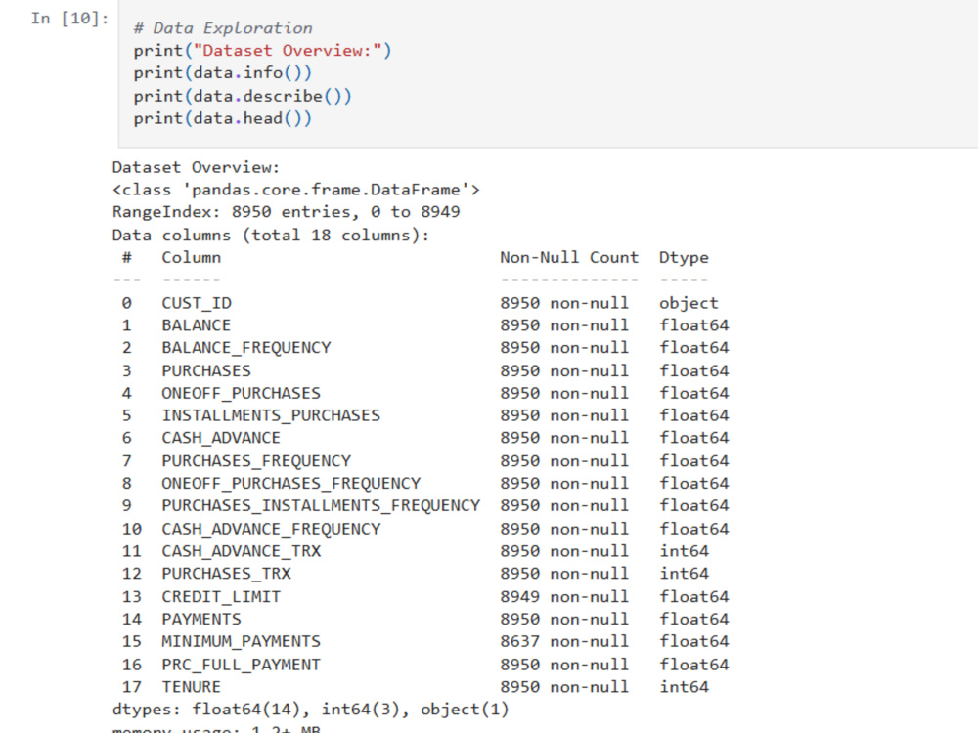978x733 pixels.
Task: Click the 'Dataset Overview:' output line
Action: click(x=196, y=167)
